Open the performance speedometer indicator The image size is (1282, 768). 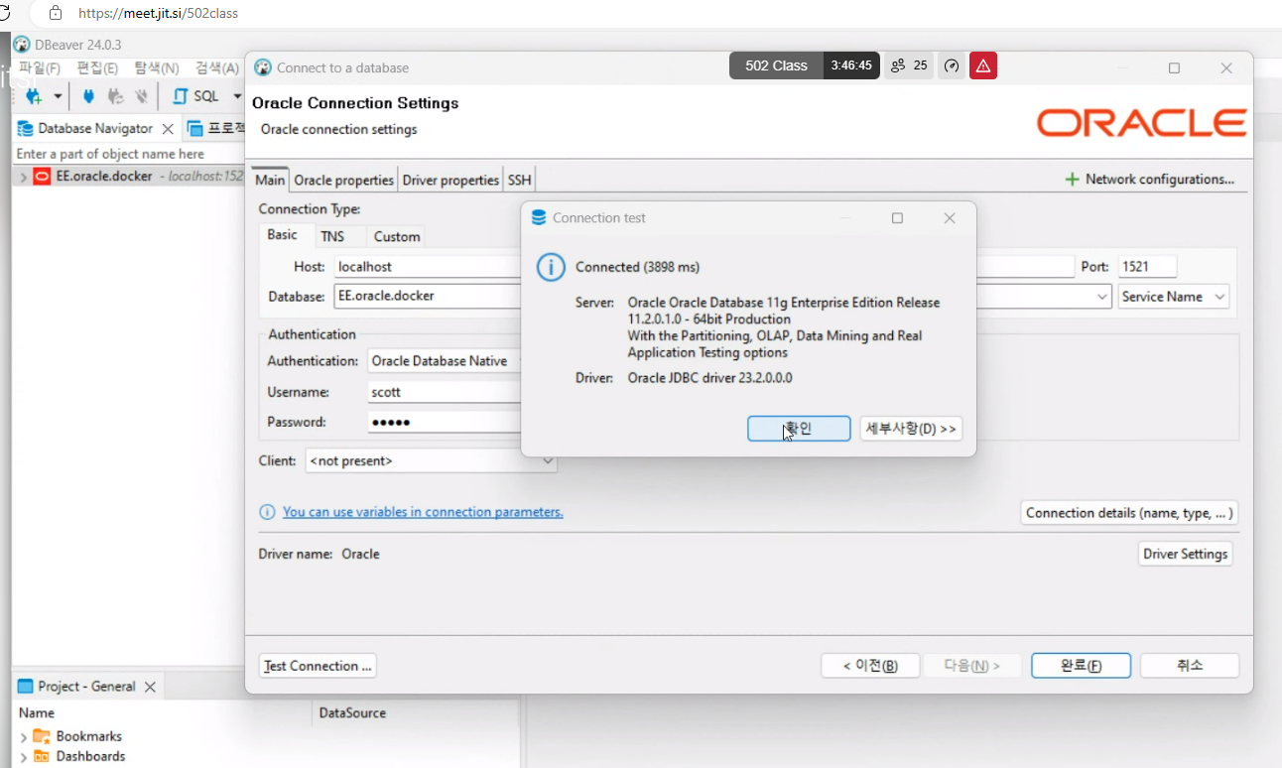click(x=952, y=65)
